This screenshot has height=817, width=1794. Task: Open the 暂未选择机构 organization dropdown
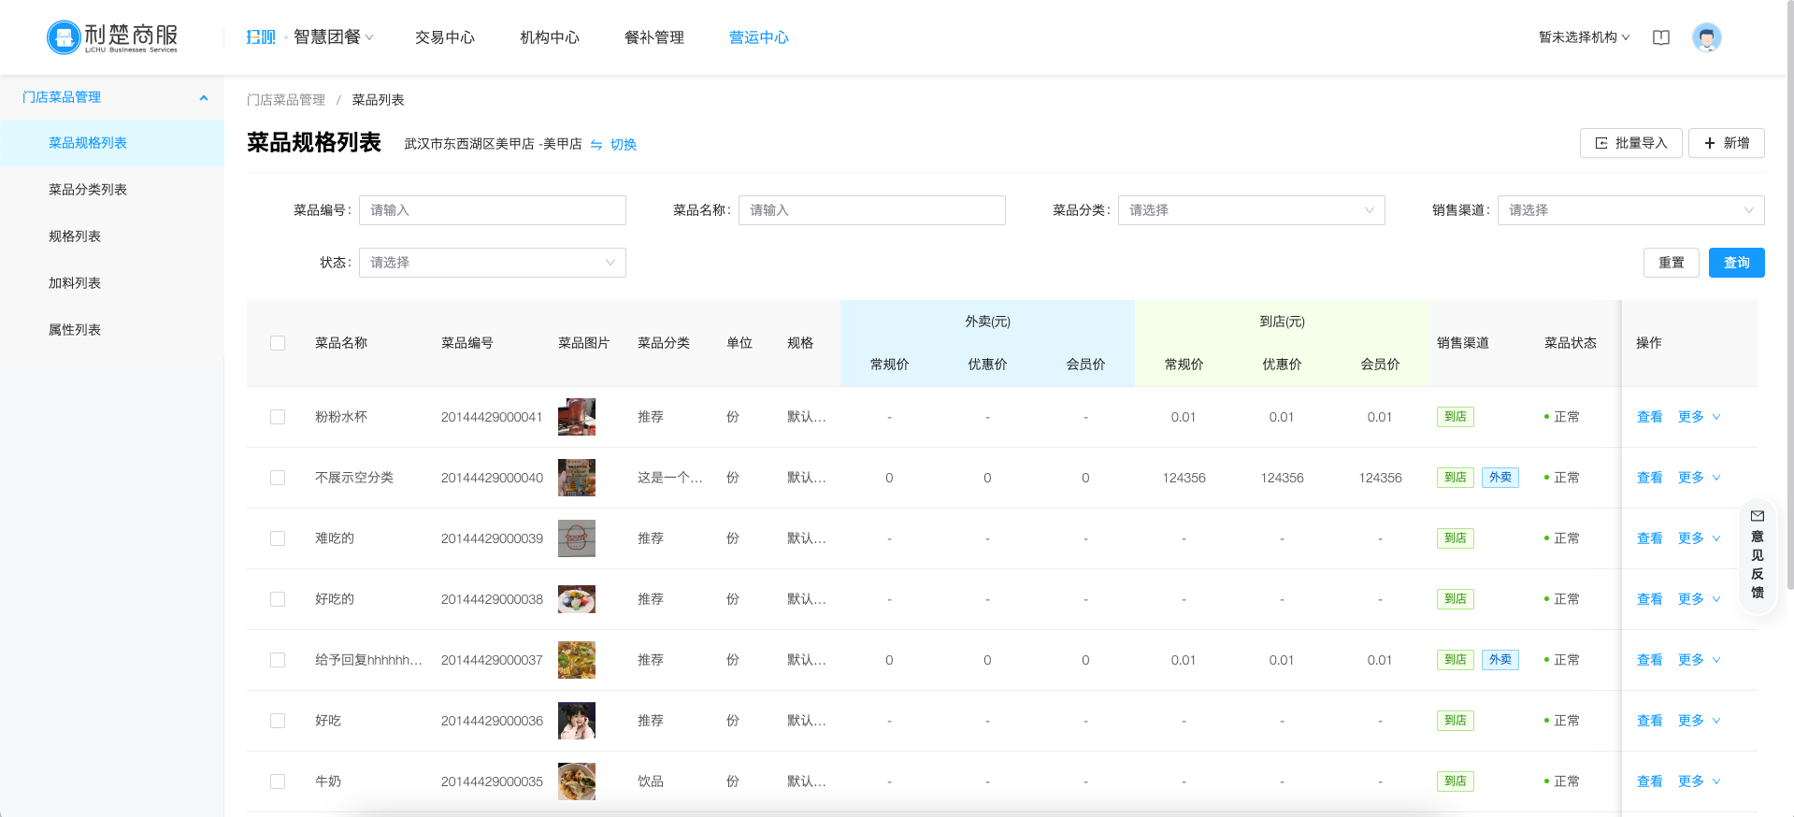[1584, 37]
